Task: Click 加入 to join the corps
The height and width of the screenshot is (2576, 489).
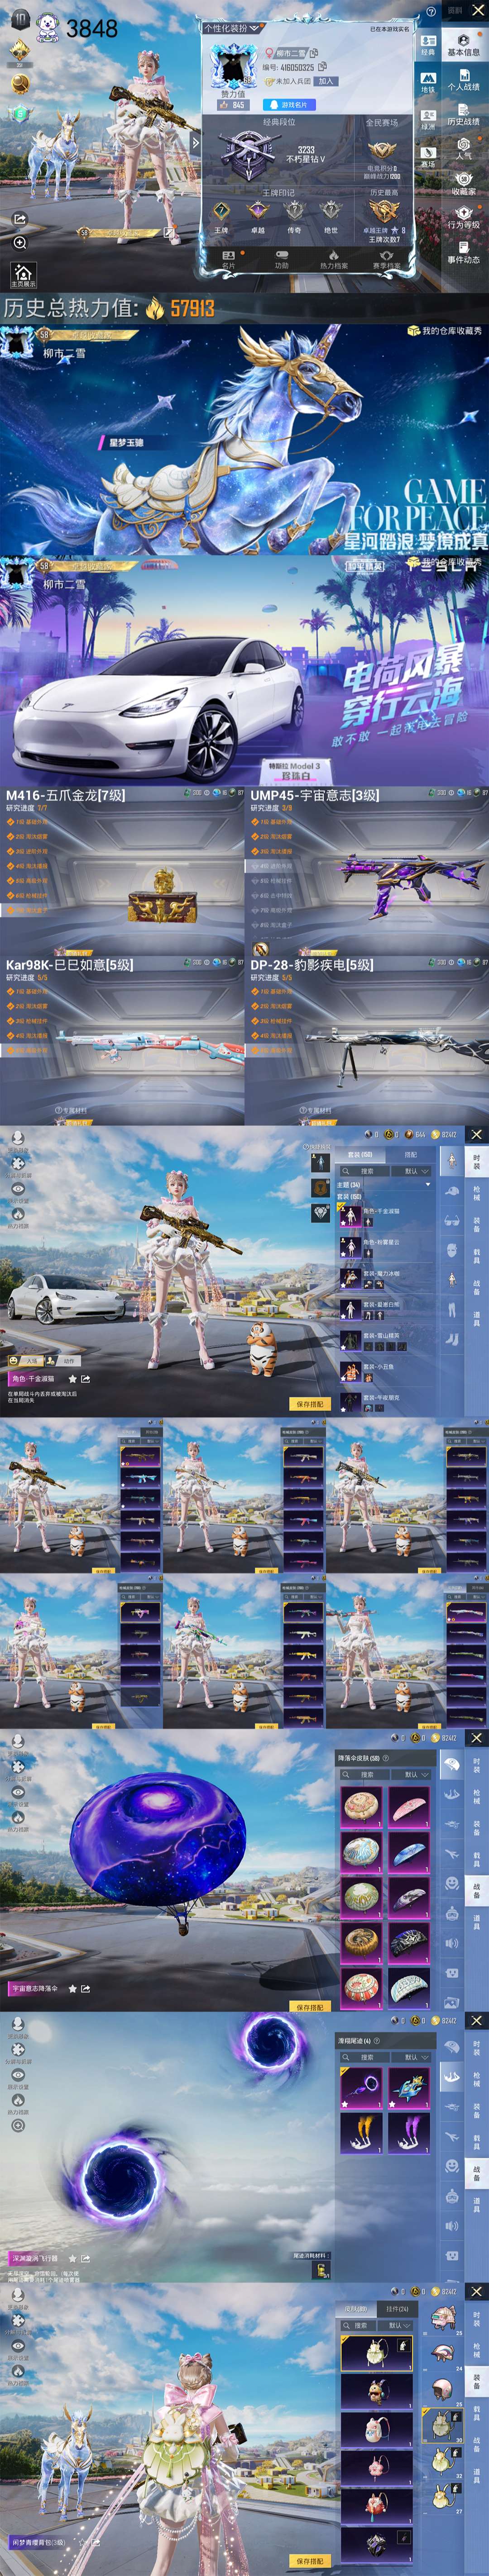Action: (x=326, y=81)
